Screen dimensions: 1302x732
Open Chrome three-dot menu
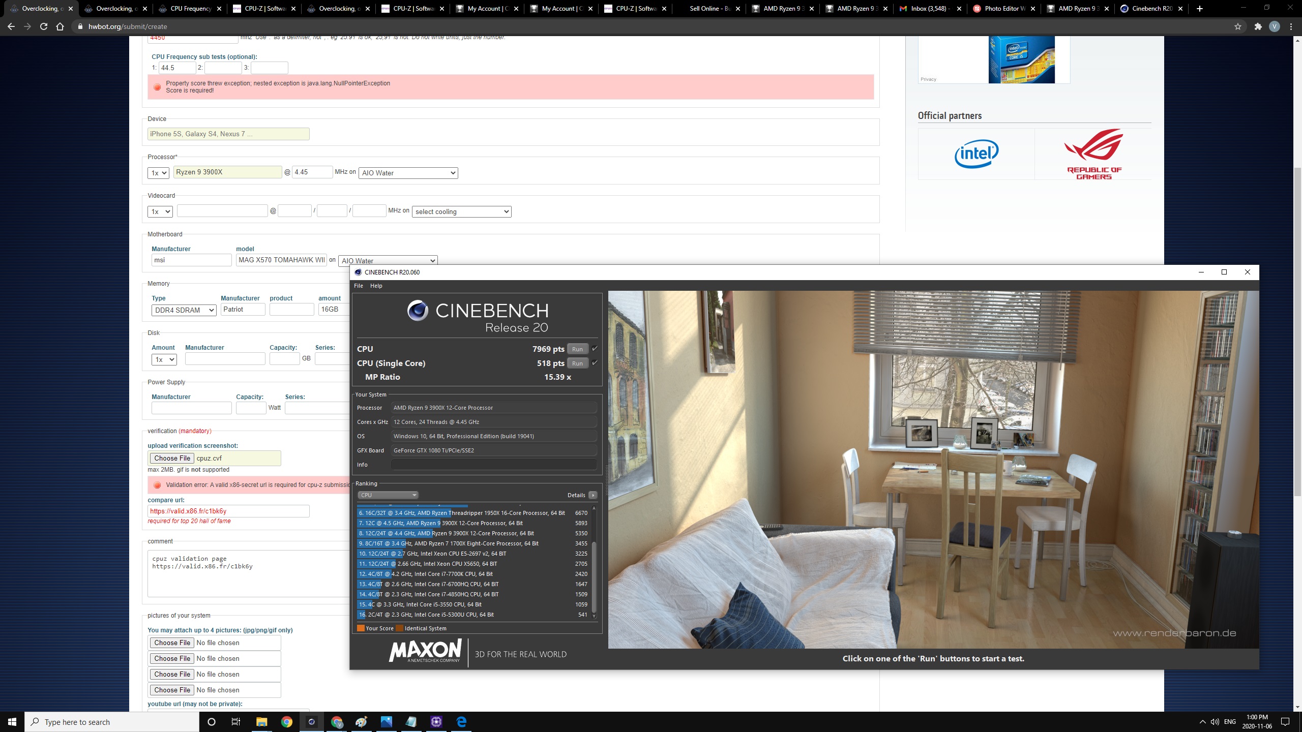pyautogui.click(x=1291, y=26)
